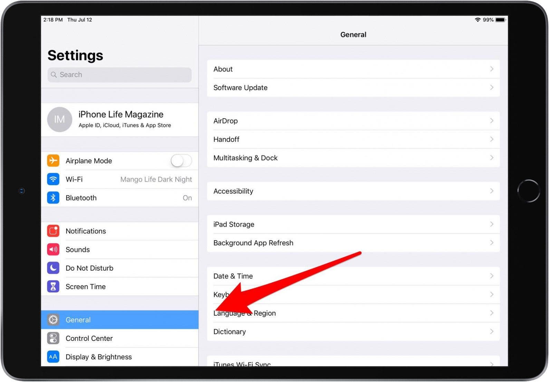Open the iPad Storage chevron
The image size is (549, 382).
coord(492,224)
